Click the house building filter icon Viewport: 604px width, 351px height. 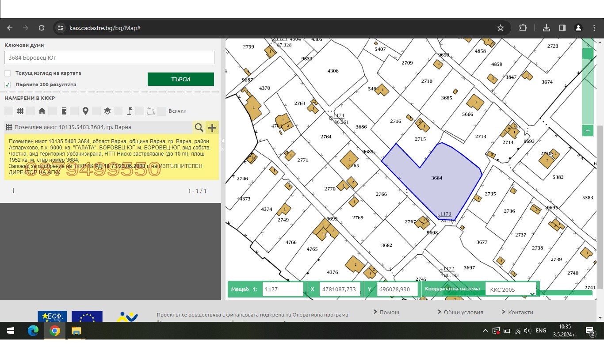pos(42,111)
